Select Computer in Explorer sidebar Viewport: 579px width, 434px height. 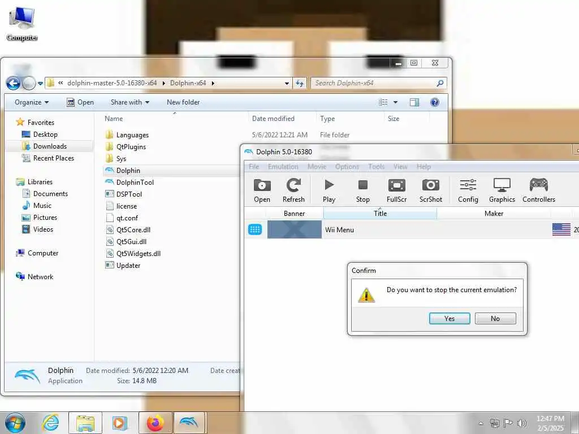click(42, 253)
